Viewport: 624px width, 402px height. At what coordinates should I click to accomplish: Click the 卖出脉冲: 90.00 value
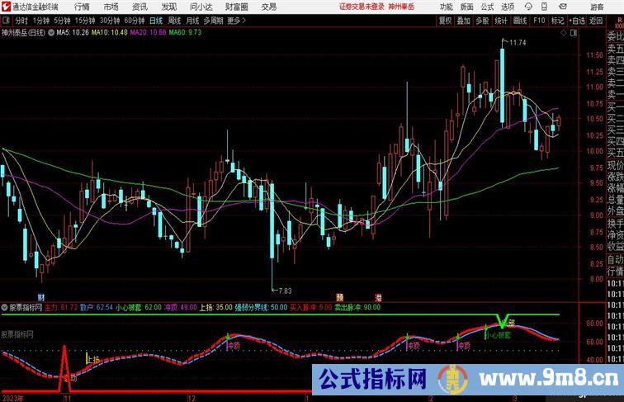point(357,308)
